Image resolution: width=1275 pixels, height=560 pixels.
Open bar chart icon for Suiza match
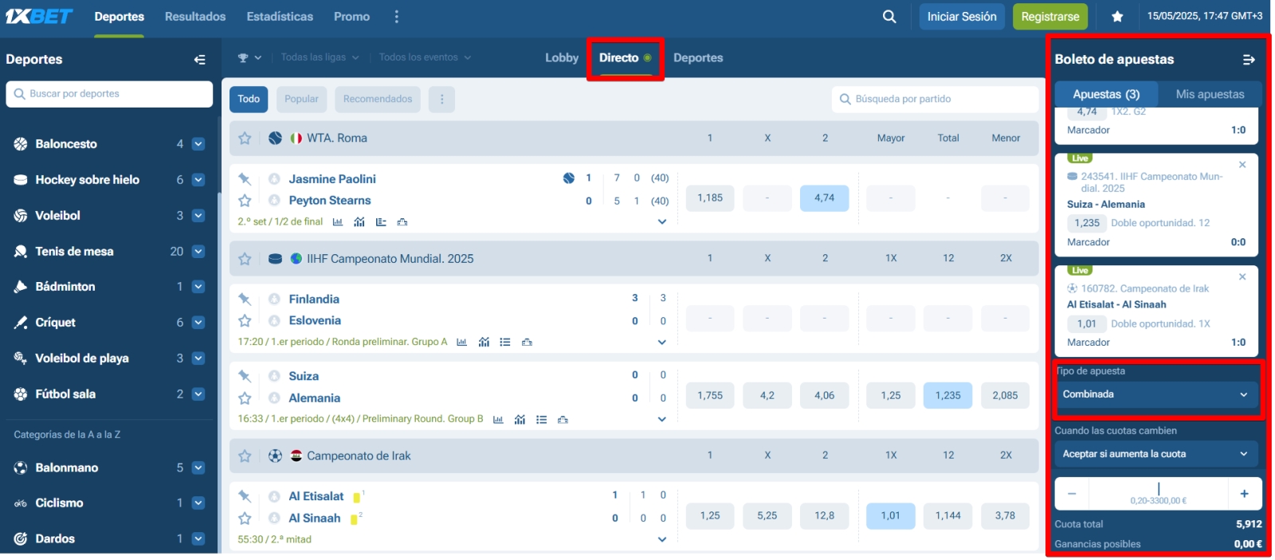tap(498, 420)
